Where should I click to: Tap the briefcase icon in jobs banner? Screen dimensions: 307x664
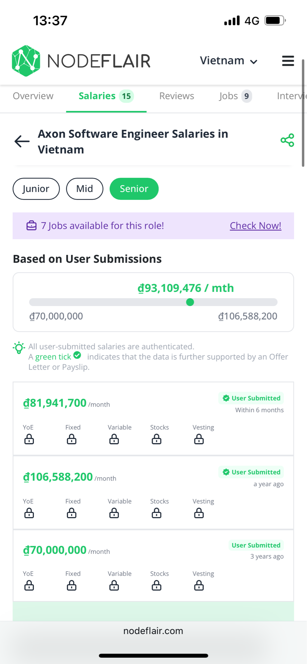point(31,225)
